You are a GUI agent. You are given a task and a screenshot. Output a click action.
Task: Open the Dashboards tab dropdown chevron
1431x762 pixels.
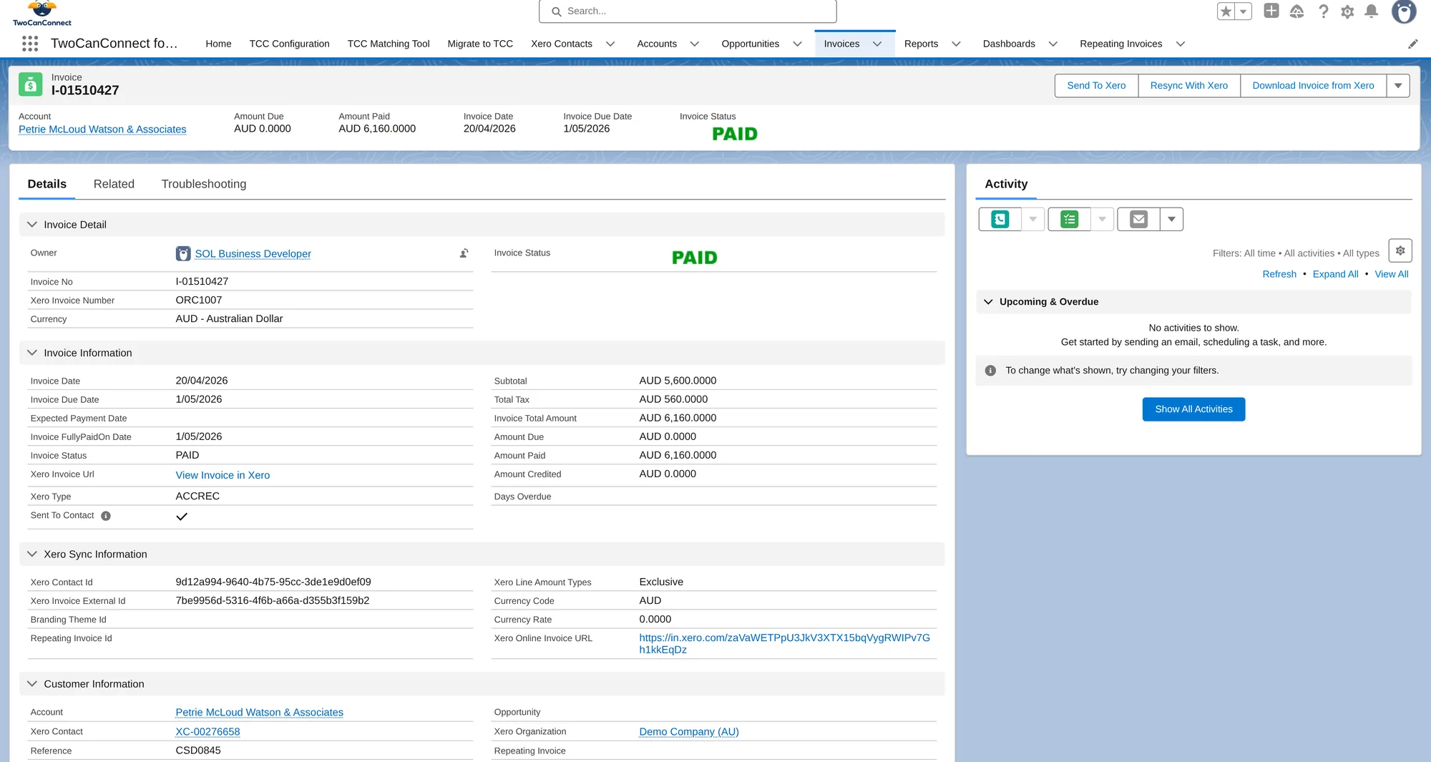[x=1053, y=44]
